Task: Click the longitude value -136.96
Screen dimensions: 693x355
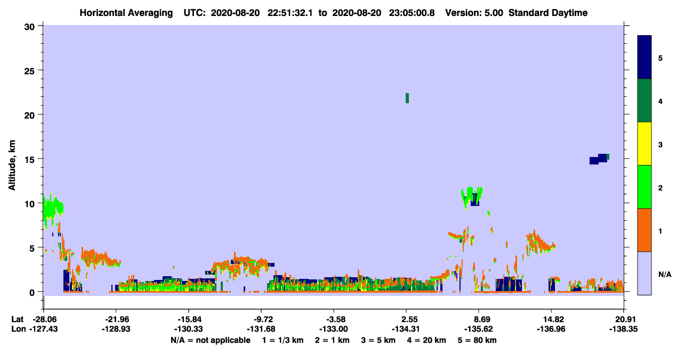Action: tap(551, 329)
